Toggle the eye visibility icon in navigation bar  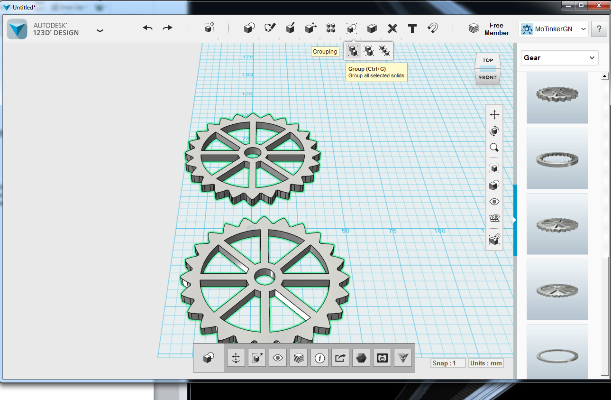tap(494, 202)
